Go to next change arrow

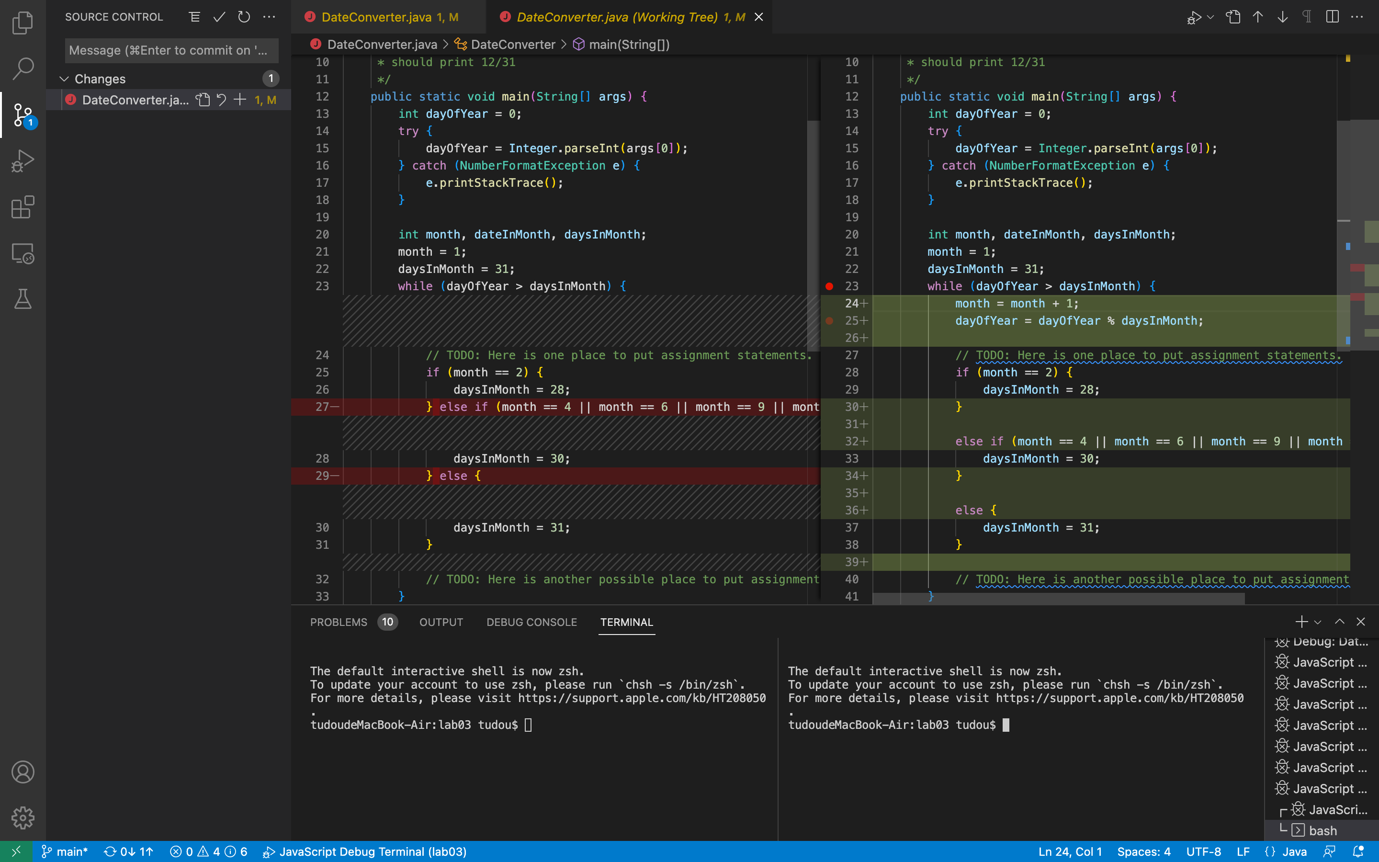tap(1282, 17)
